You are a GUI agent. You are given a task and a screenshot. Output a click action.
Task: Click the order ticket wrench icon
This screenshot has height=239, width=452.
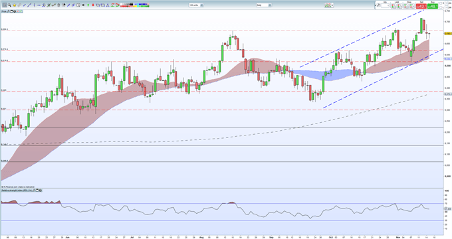click(379, 5)
